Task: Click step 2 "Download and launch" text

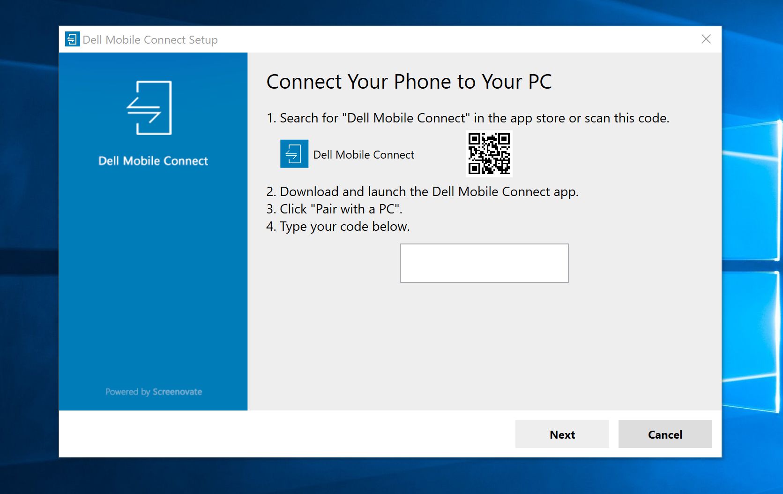Action: [422, 192]
